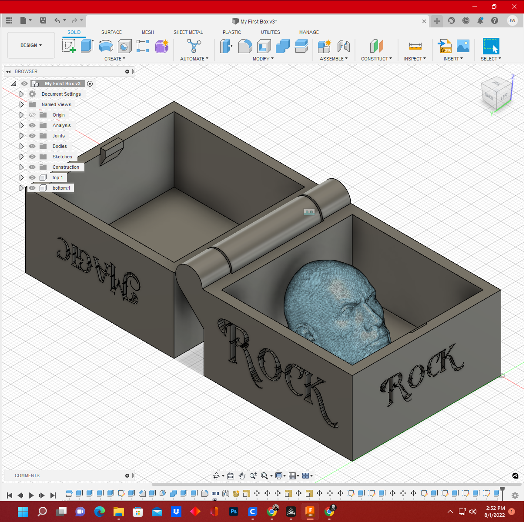Choose the Insert SVG icon
Viewport: 529px width, 522px height.
coord(445,46)
